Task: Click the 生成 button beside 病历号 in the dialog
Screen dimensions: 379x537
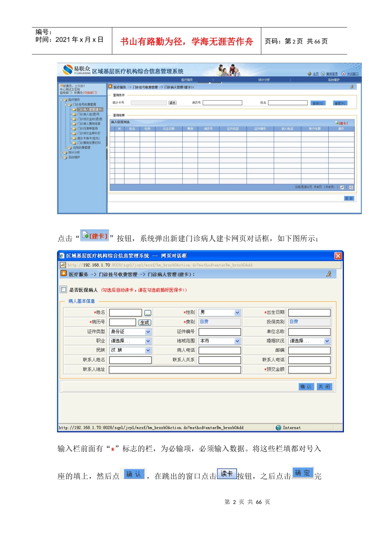Action: (x=145, y=322)
